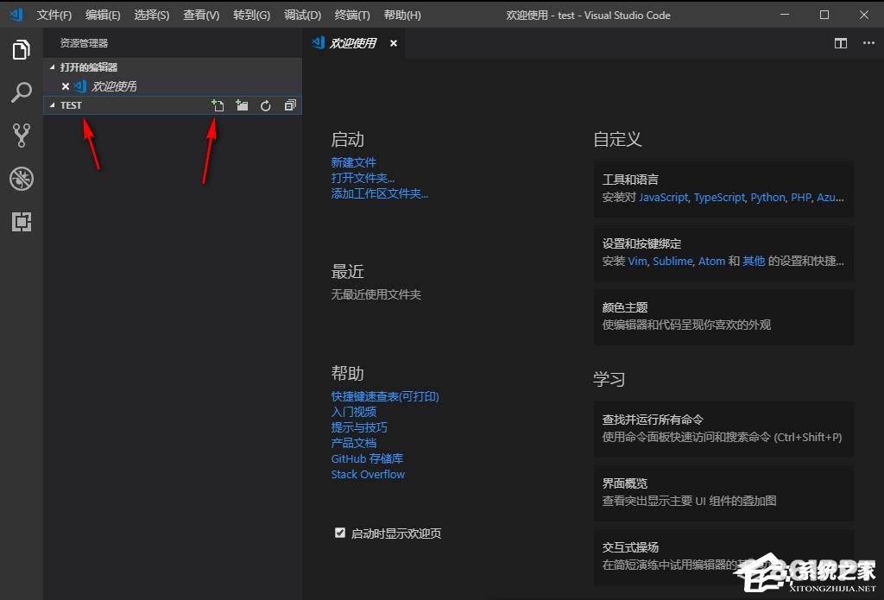This screenshot has height=600, width=884.
Task: Install Atom keybindings link
Action: pyautogui.click(x=712, y=261)
